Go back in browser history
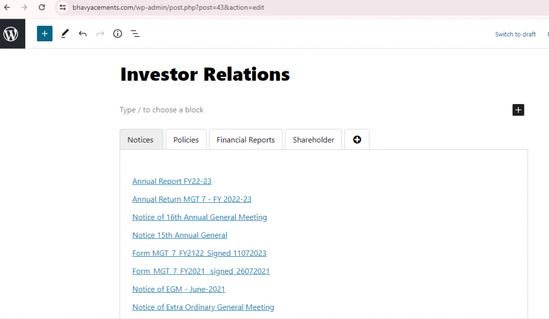The width and height of the screenshot is (549, 319). (7, 8)
